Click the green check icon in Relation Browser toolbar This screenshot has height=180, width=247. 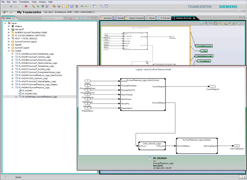point(234,23)
